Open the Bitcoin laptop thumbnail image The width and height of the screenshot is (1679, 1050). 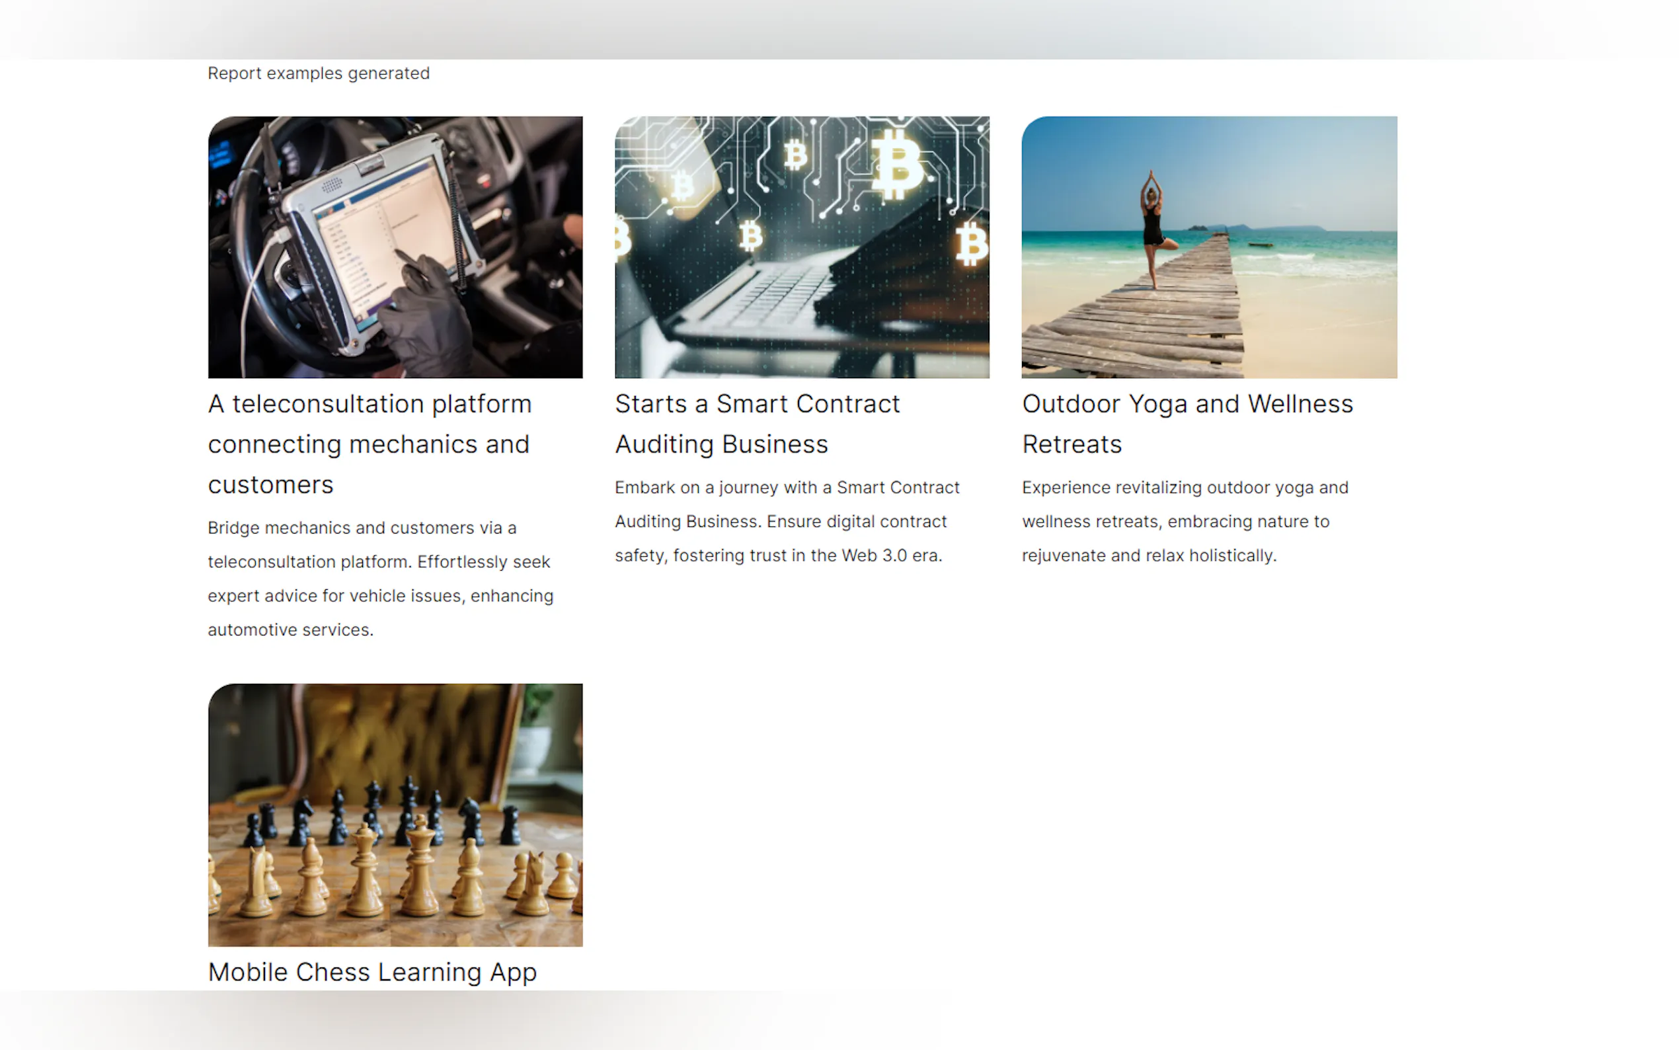(802, 247)
